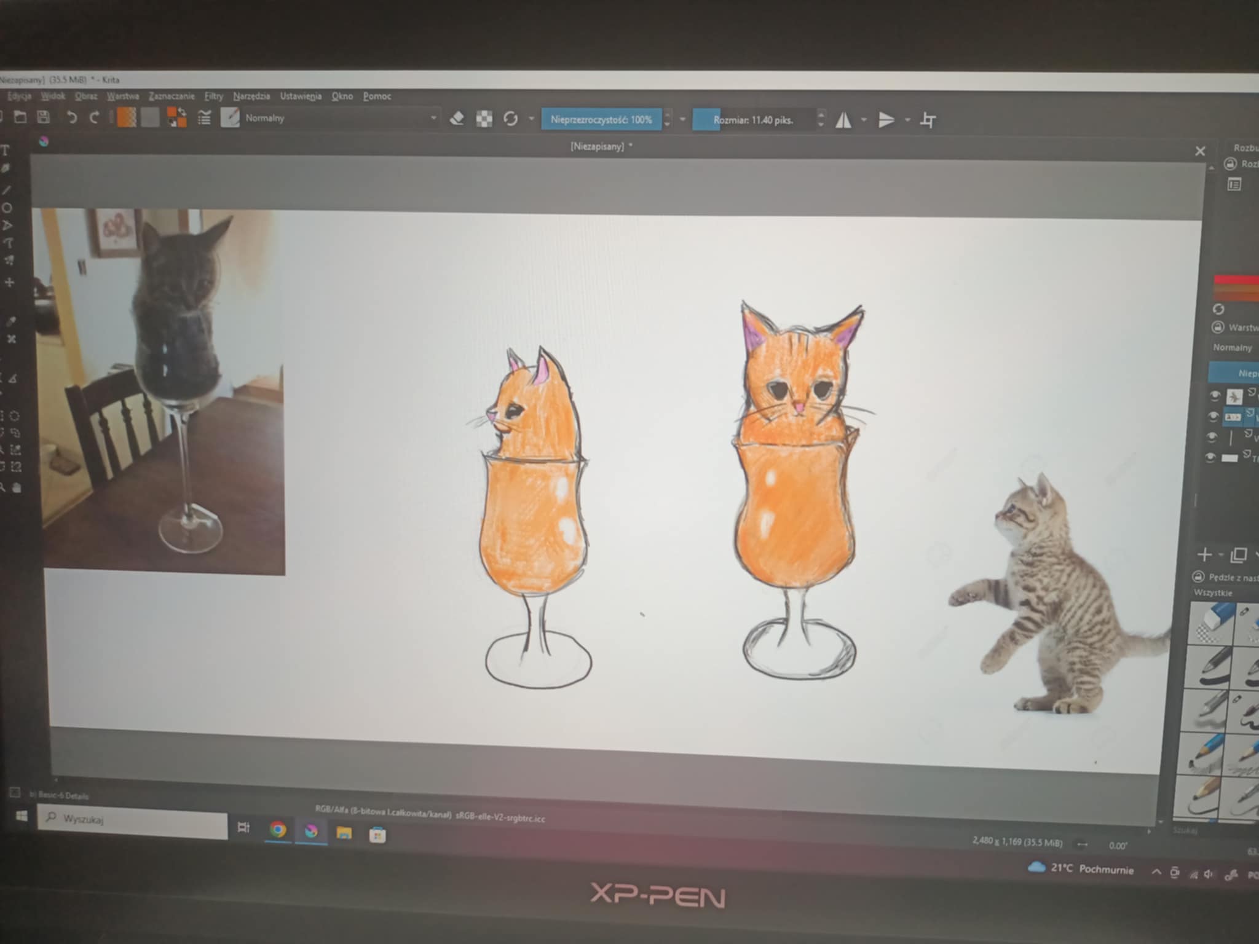Select the eraser brush preset thumbnail
Screen dimensions: 1259x944
click(x=1211, y=623)
